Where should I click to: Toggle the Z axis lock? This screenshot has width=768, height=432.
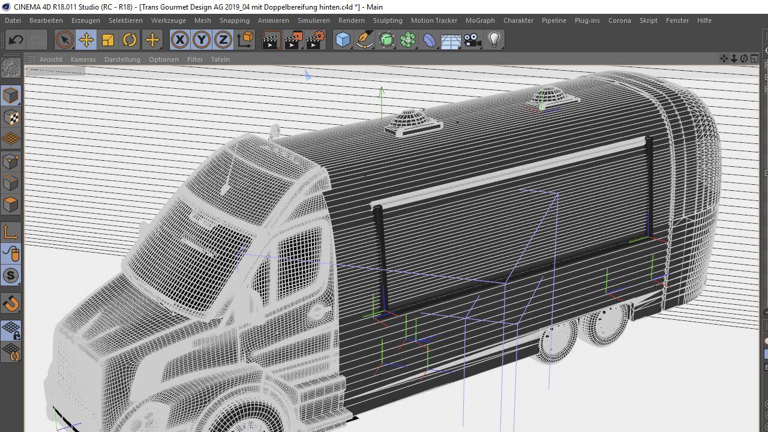[223, 40]
